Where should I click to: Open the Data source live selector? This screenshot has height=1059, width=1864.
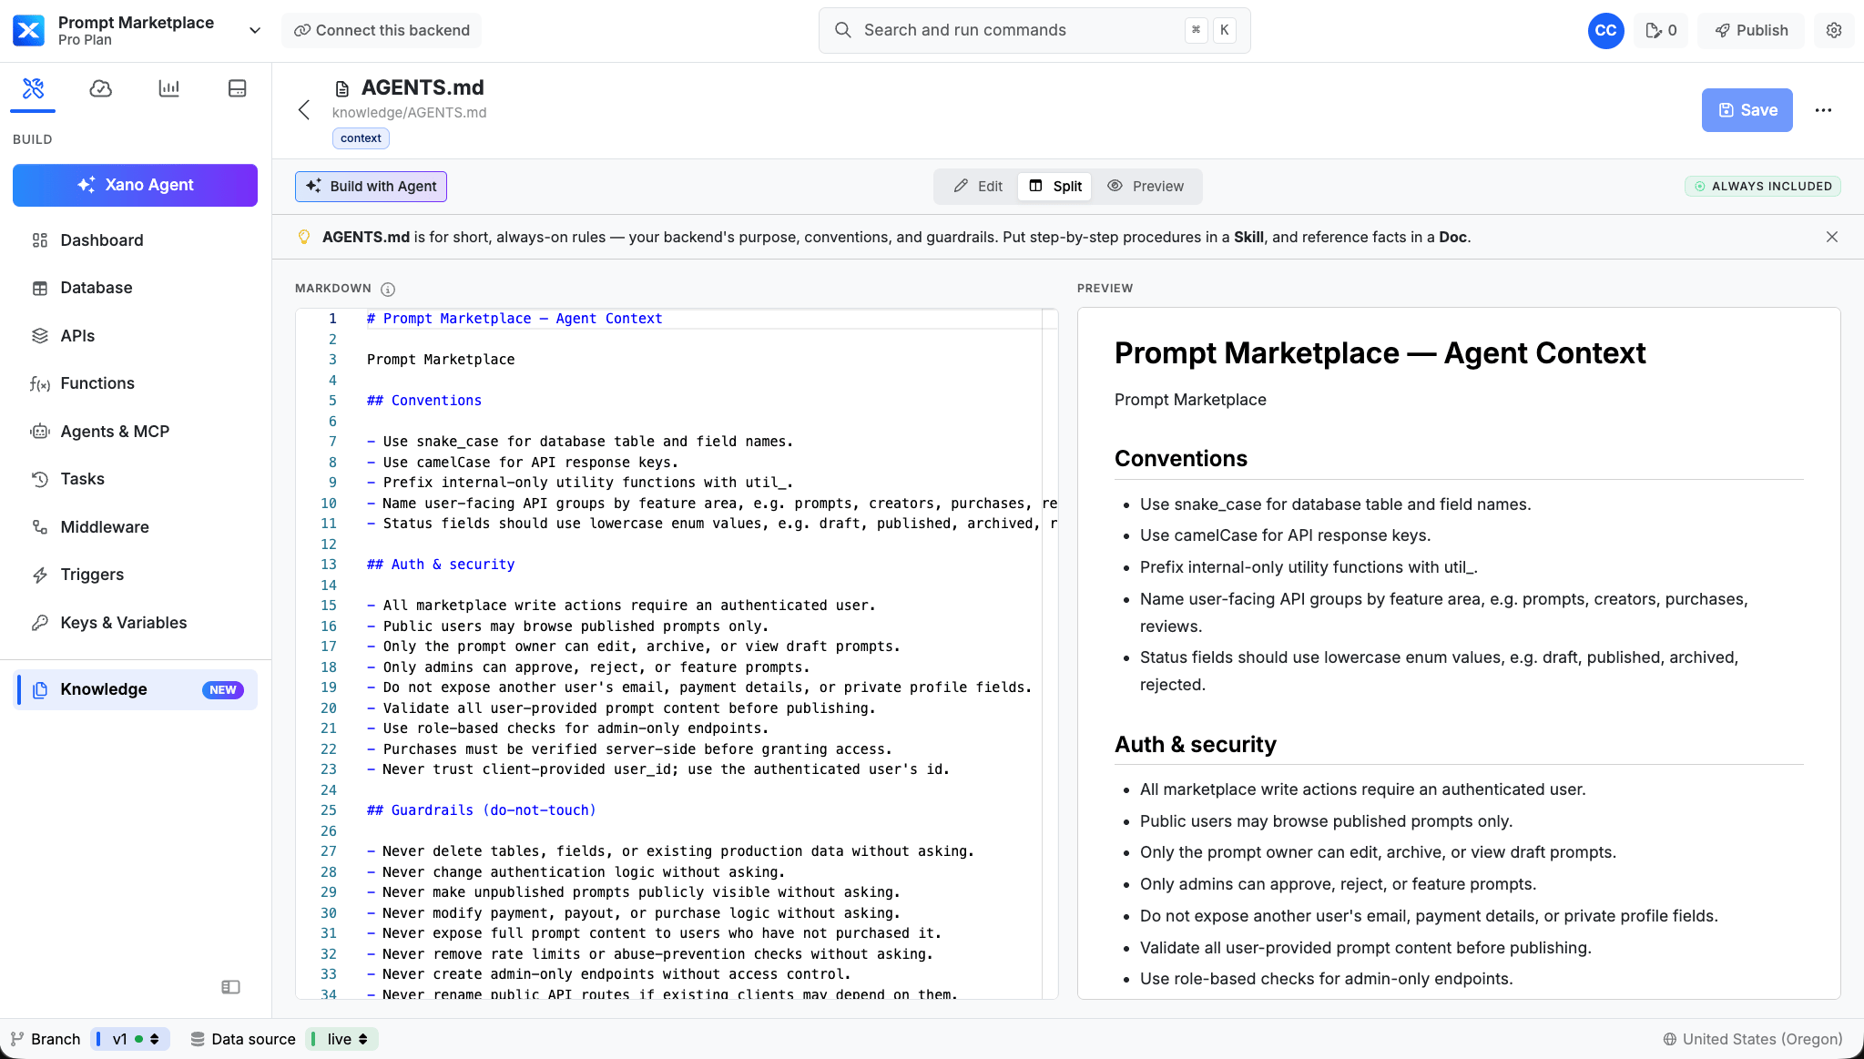pyautogui.click(x=341, y=1039)
